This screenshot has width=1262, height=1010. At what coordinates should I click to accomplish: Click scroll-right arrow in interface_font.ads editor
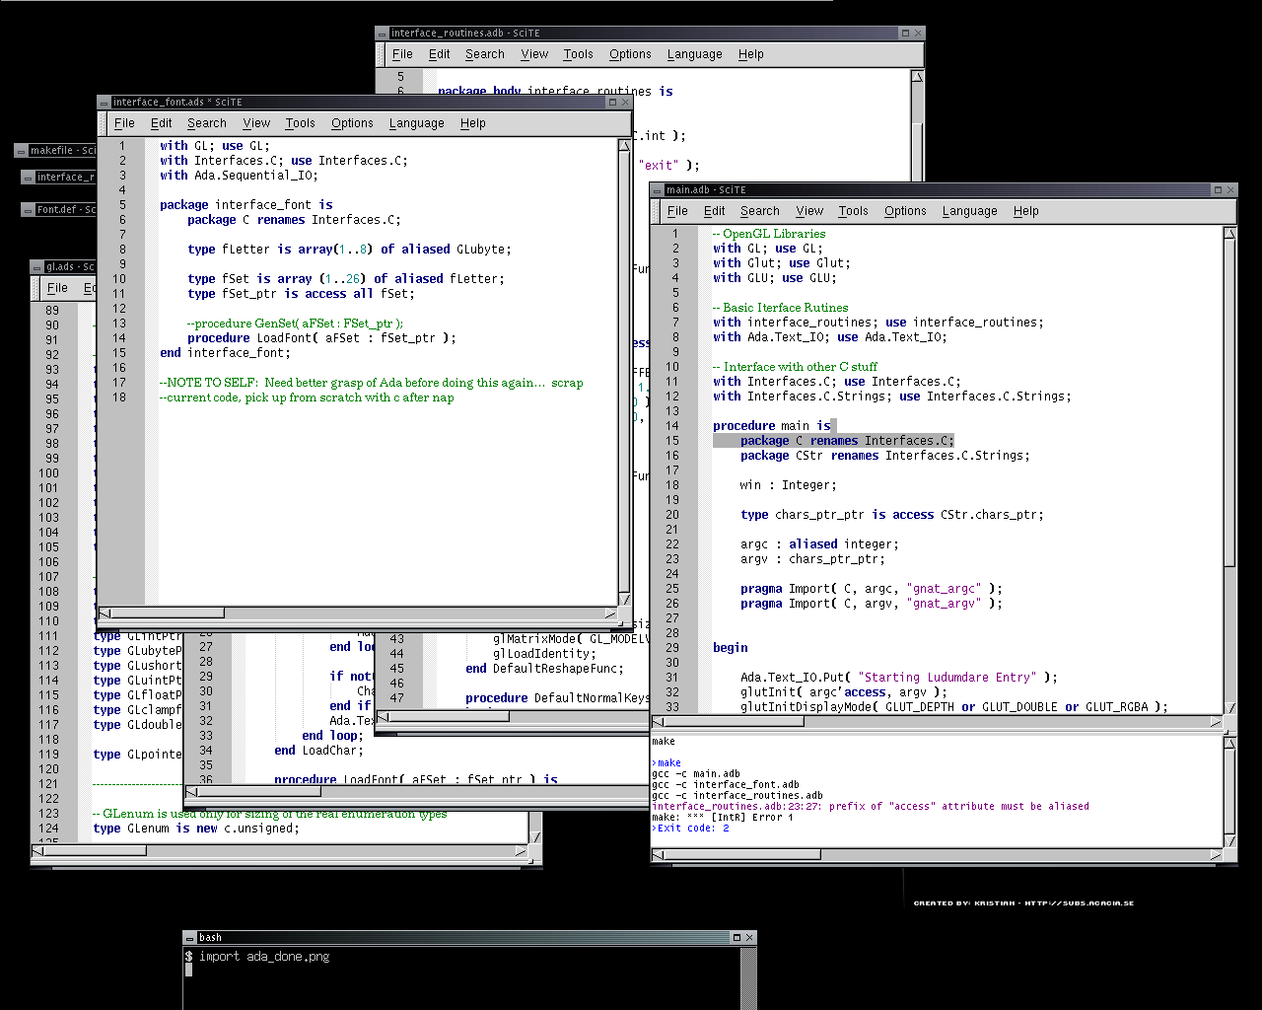pyautogui.click(x=610, y=613)
